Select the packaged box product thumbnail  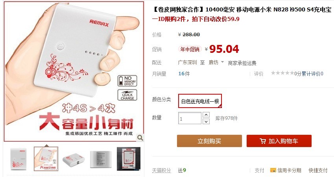[x=128, y=159]
